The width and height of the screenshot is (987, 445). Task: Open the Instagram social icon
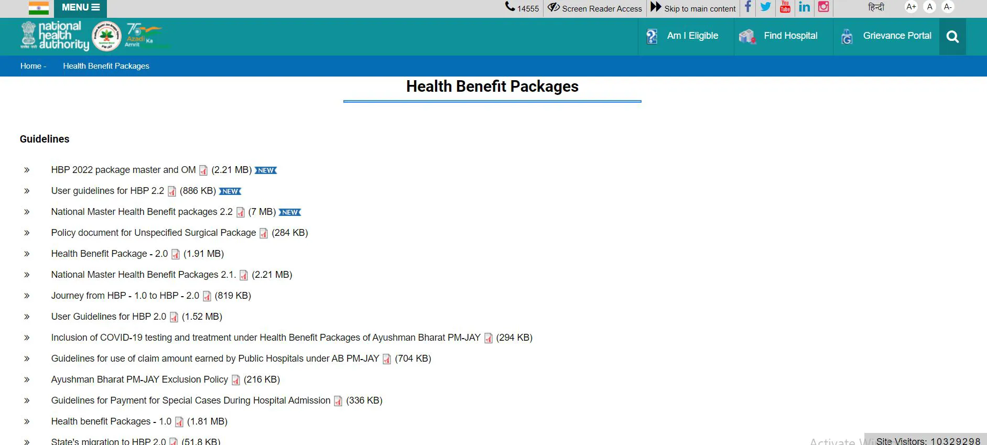pyautogui.click(x=823, y=7)
